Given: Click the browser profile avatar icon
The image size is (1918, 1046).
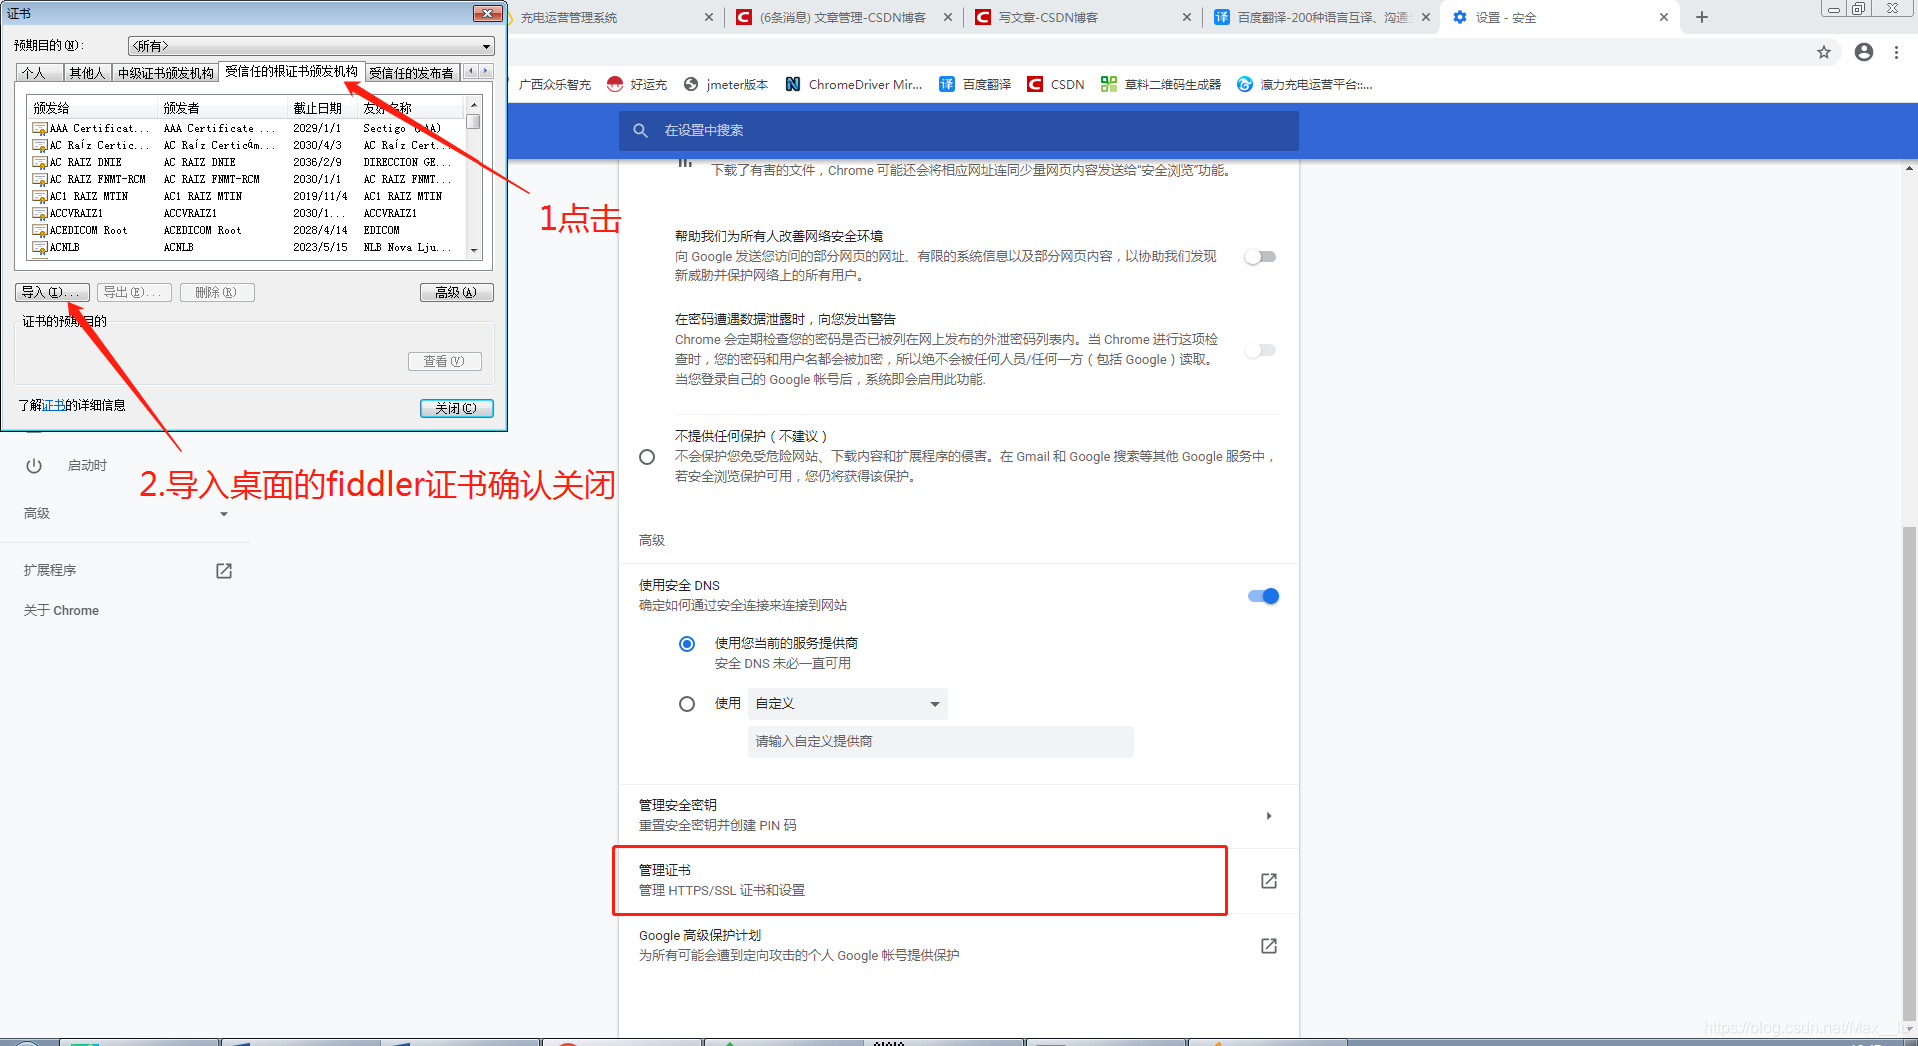Looking at the screenshot, I should [x=1863, y=52].
